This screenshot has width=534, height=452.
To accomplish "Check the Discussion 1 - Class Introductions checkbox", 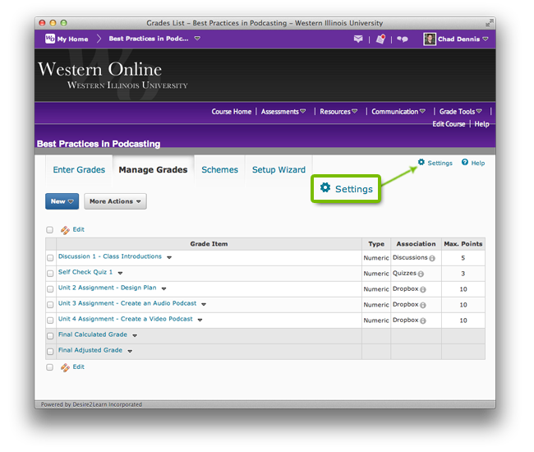I will pos(50,258).
